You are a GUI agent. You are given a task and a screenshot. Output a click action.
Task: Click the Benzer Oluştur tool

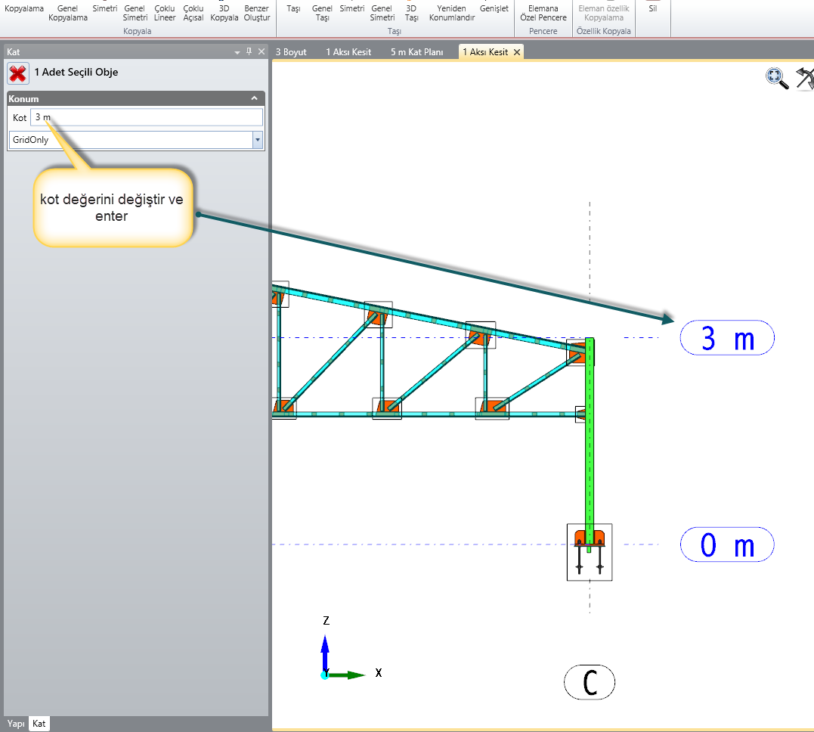[257, 13]
